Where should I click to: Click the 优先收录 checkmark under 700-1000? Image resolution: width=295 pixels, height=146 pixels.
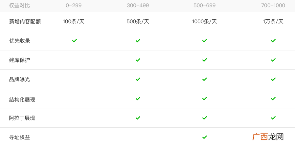pyautogui.click(x=273, y=41)
